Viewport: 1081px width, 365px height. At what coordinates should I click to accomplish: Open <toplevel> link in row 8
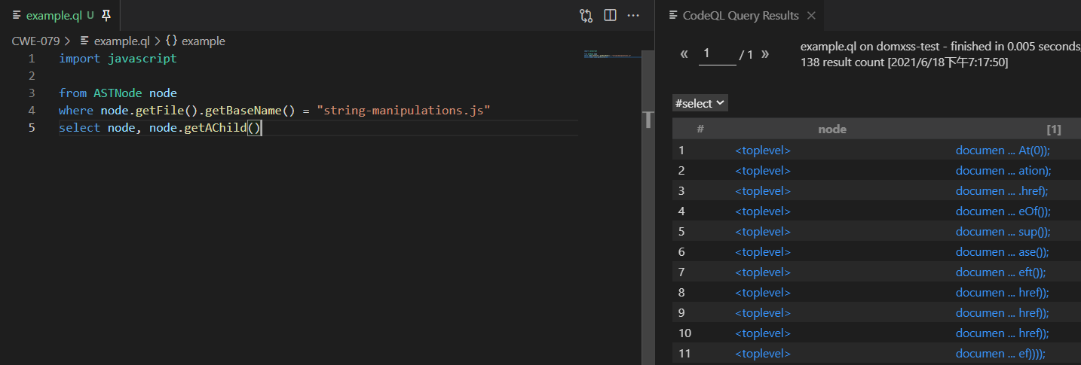763,293
